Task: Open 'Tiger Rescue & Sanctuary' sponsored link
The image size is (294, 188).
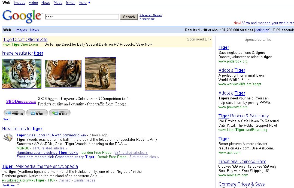Action: [244, 116]
